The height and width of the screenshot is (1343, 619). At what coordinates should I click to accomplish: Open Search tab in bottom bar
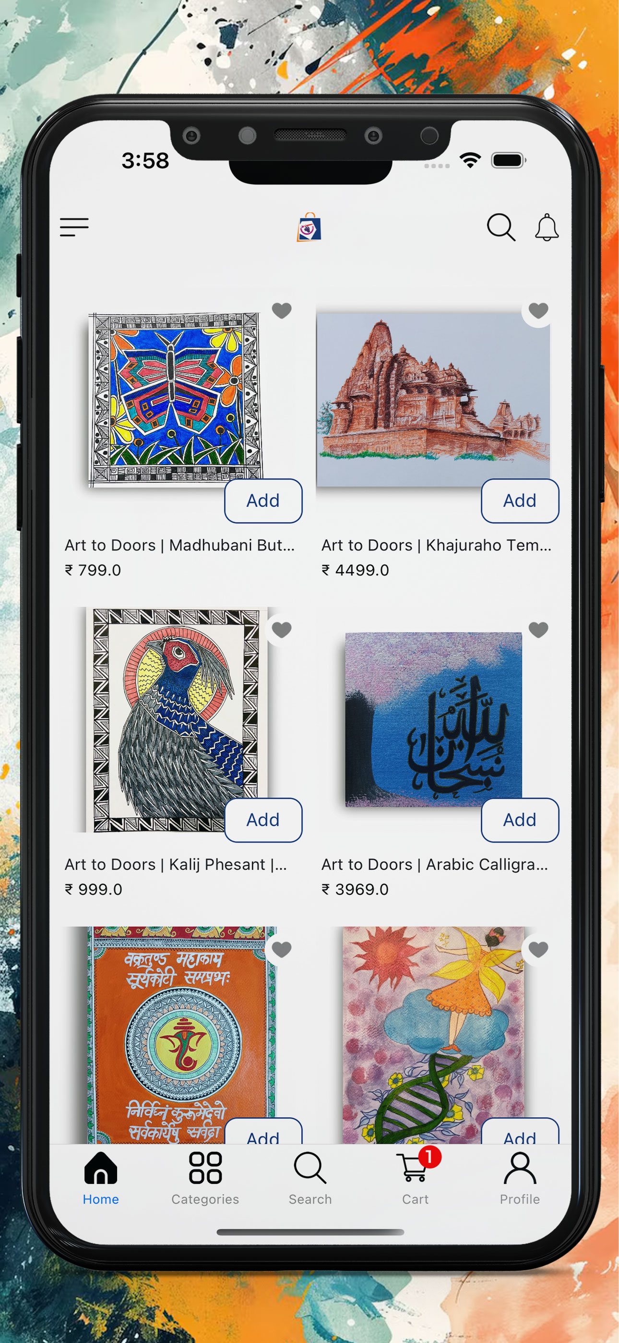(x=310, y=1178)
